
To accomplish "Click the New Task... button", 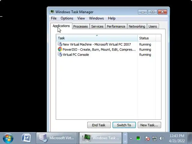I will [x=149, y=125].
